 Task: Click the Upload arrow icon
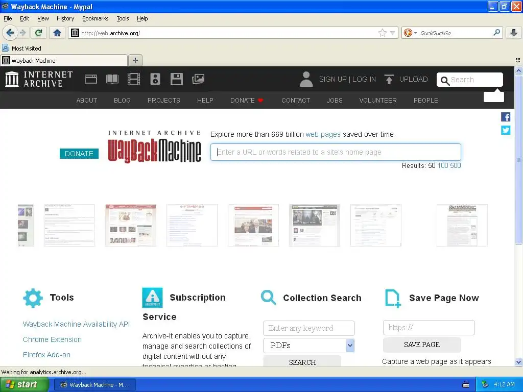coord(389,79)
